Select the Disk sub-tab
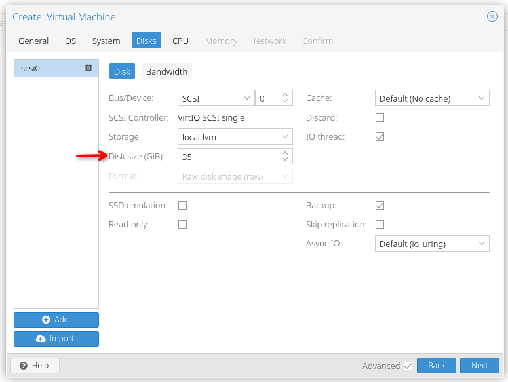Image resolution: width=508 pixels, height=382 pixels. coord(122,71)
